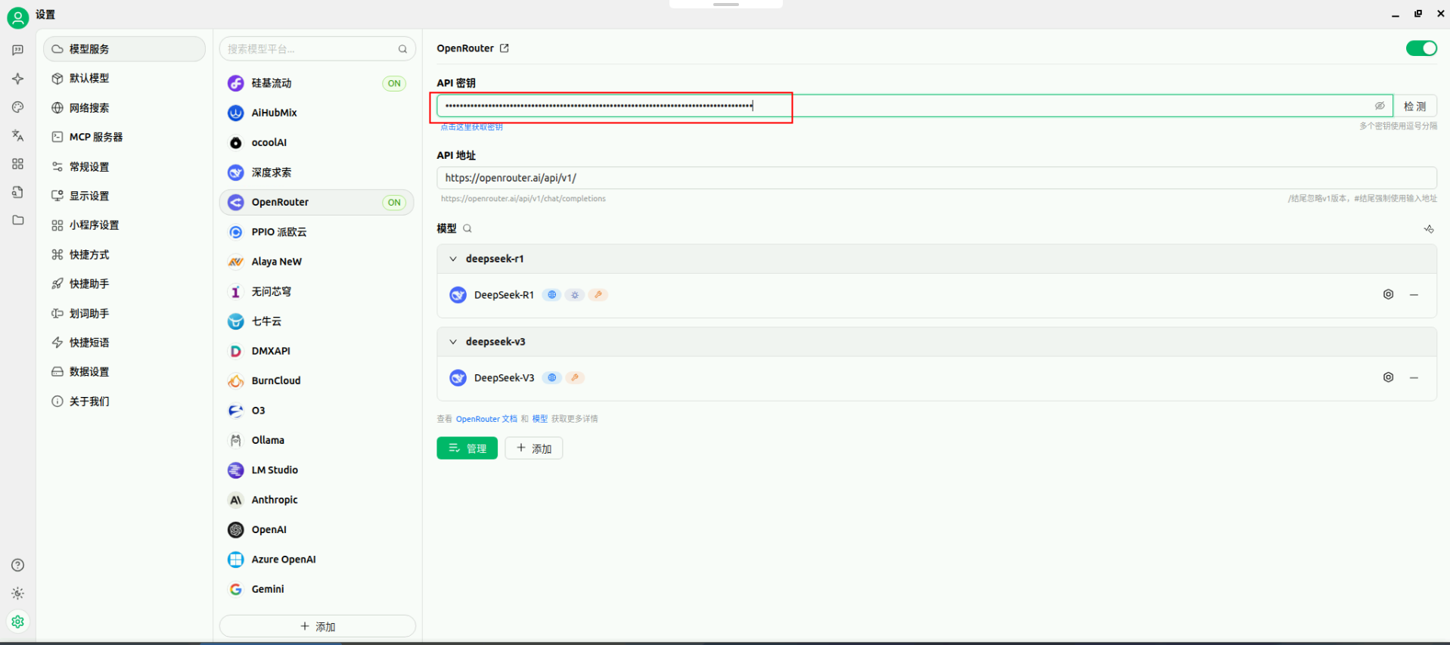This screenshot has height=645, width=1450.
Task: Go to 小程序设置
Action: point(125,225)
